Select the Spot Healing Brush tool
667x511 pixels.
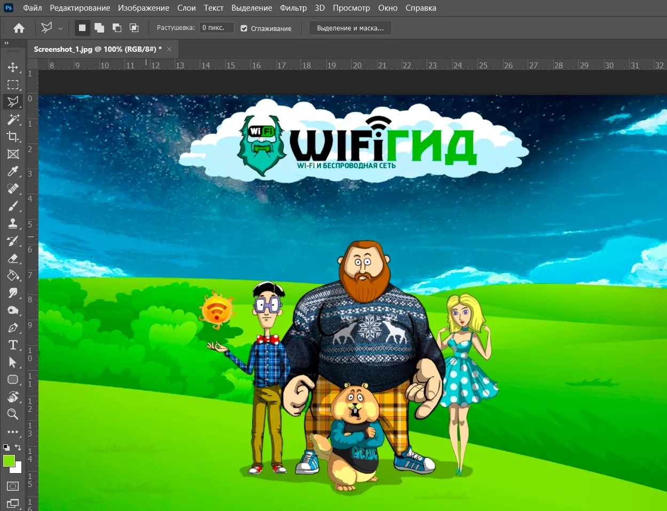13,188
